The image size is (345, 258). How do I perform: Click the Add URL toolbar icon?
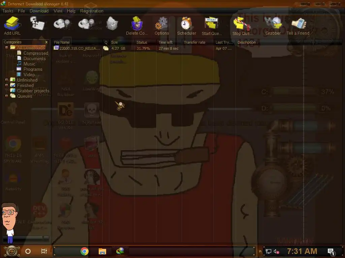click(12, 26)
